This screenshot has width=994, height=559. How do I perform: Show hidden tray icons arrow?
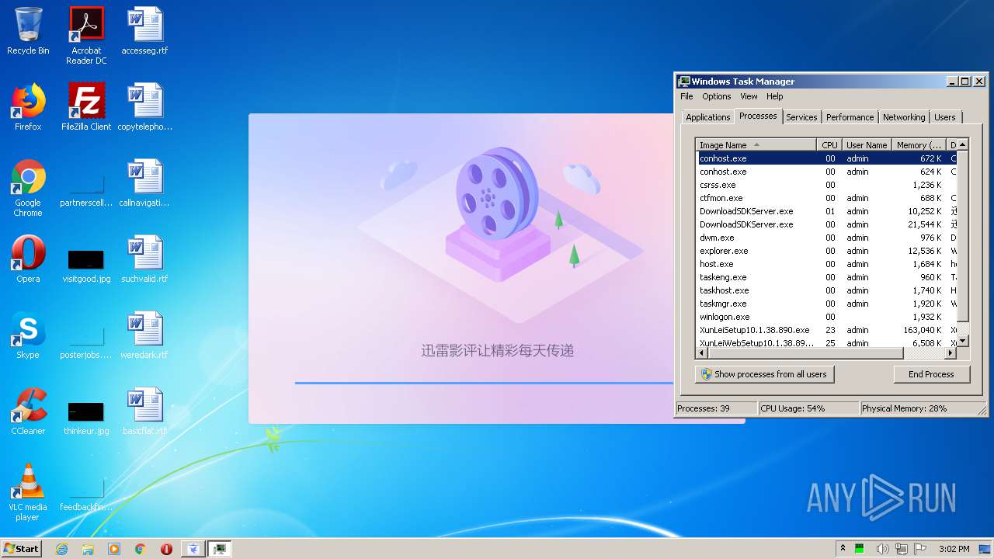point(843,549)
